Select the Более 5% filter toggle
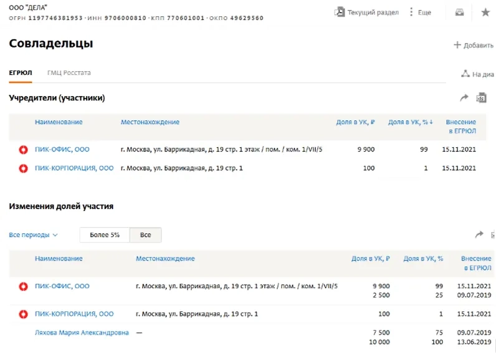 104,235
